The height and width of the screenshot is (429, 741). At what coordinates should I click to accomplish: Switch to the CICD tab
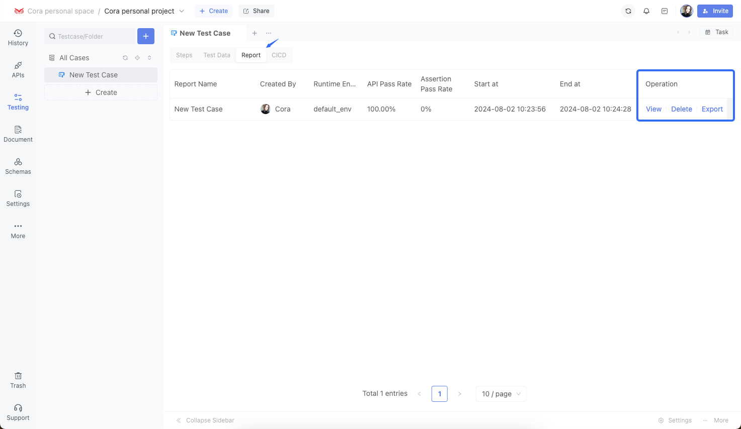[x=279, y=55]
